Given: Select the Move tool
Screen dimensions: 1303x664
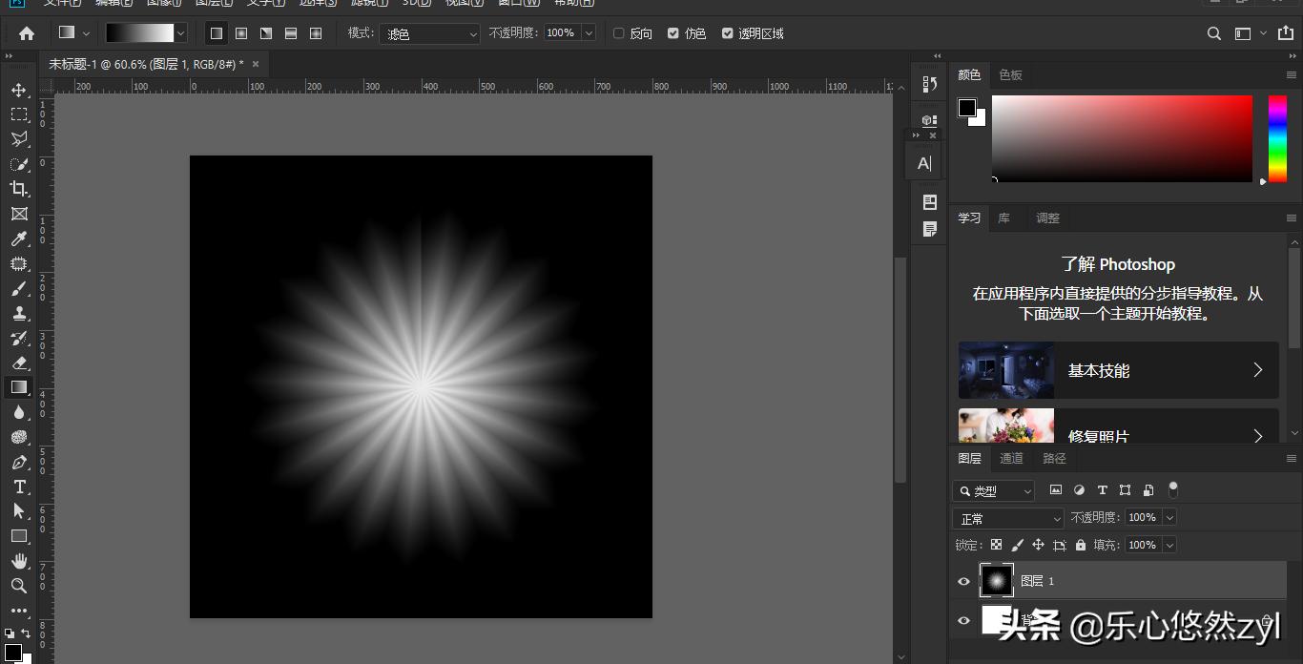Looking at the screenshot, I should pyautogui.click(x=18, y=90).
